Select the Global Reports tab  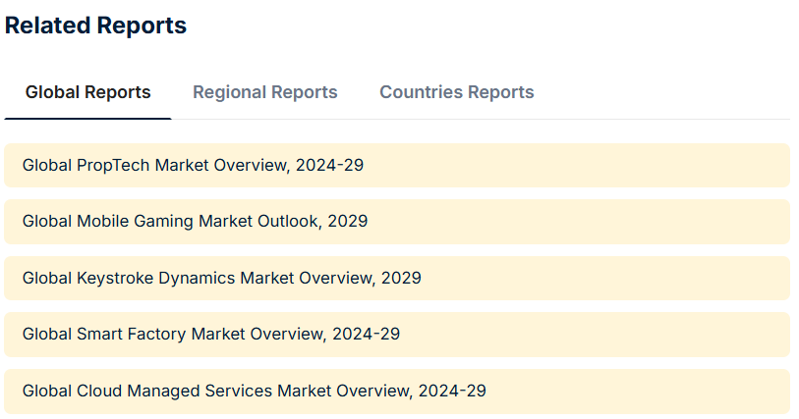coord(88,92)
